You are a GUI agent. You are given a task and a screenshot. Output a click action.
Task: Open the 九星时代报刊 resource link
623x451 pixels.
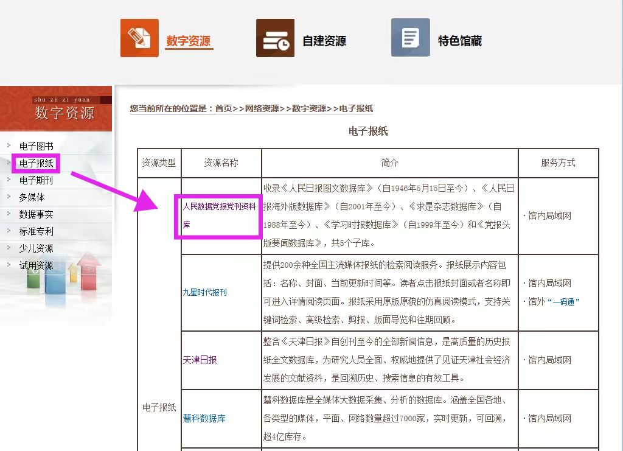click(205, 292)
